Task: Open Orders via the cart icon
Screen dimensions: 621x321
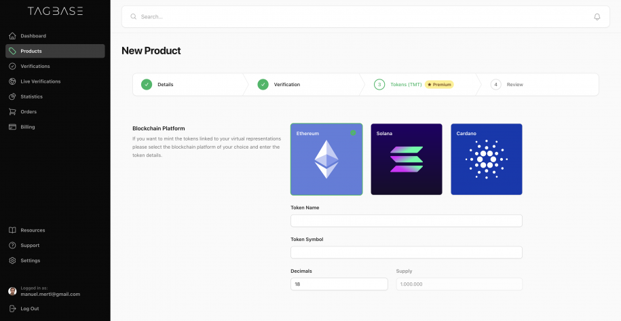Action: [12, 111]
